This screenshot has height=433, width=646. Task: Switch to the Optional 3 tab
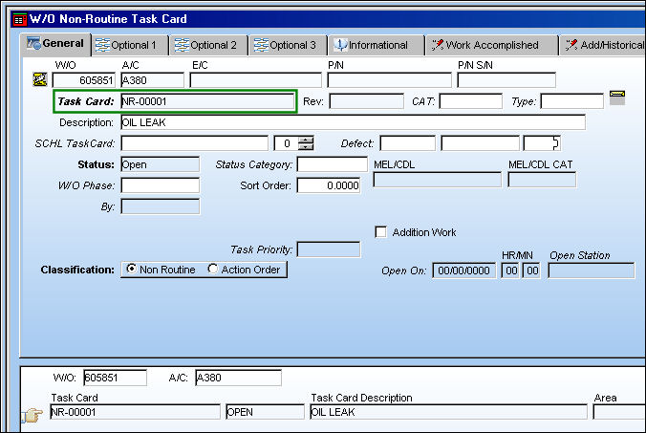[285, 45]
